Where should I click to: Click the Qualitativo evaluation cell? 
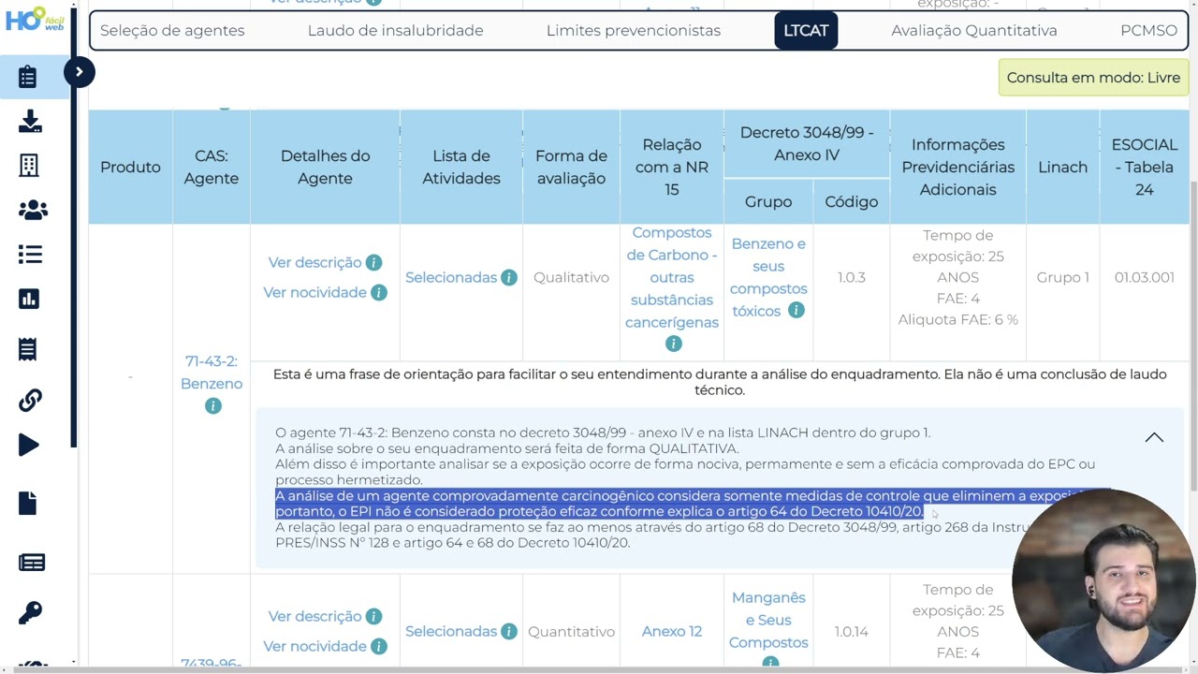pyautogui.click(x=571, y=278)
